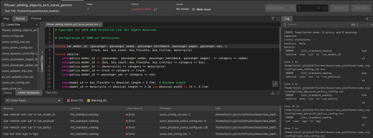Uncheck the Error (11) filter checkbox
The image size is (373, 138).
68,101
